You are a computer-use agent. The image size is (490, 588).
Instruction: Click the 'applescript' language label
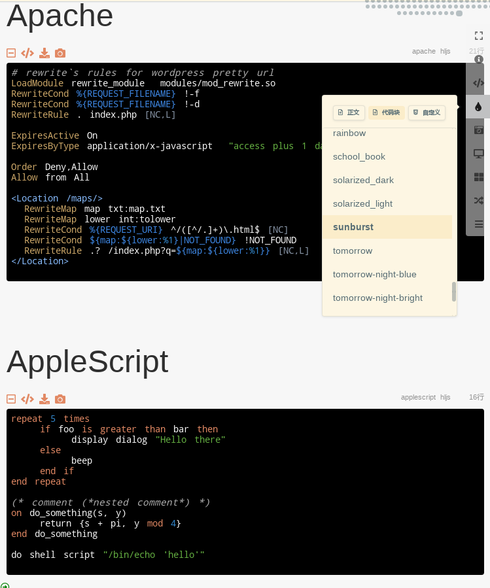(418, 398)
